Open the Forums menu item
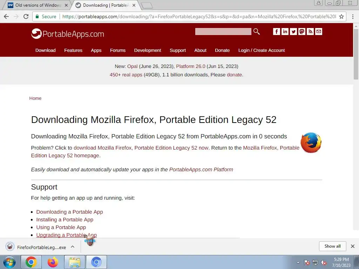This screenshot has width=359, height=269. tap(118, 50)
